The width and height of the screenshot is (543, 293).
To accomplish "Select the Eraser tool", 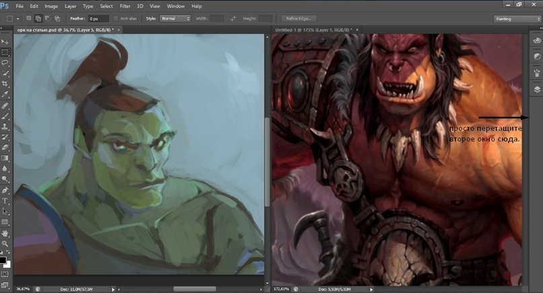I will (x=5, y=148).
